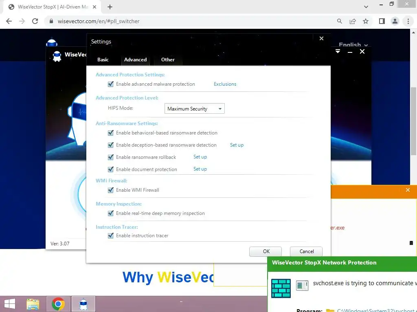Open Chrome tab search chevron
The width and height of the screenshot is (417, 312).
point(366,7)
